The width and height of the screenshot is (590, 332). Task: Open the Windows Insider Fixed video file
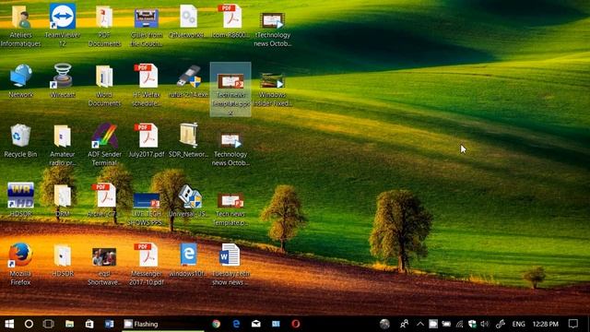coord(273,89)
